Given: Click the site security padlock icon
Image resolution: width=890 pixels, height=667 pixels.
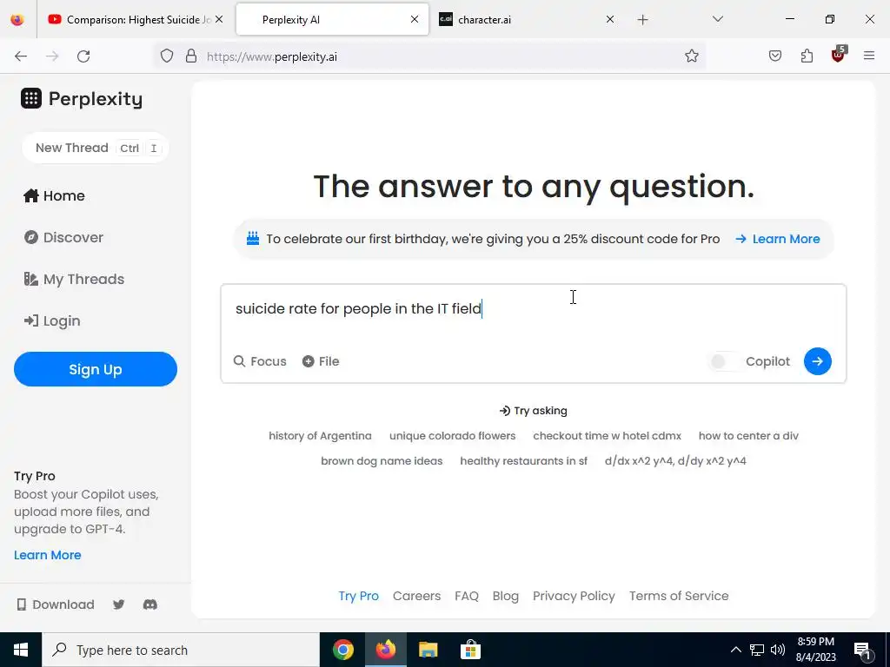Looking at the screenshot, I should [191, 56].
